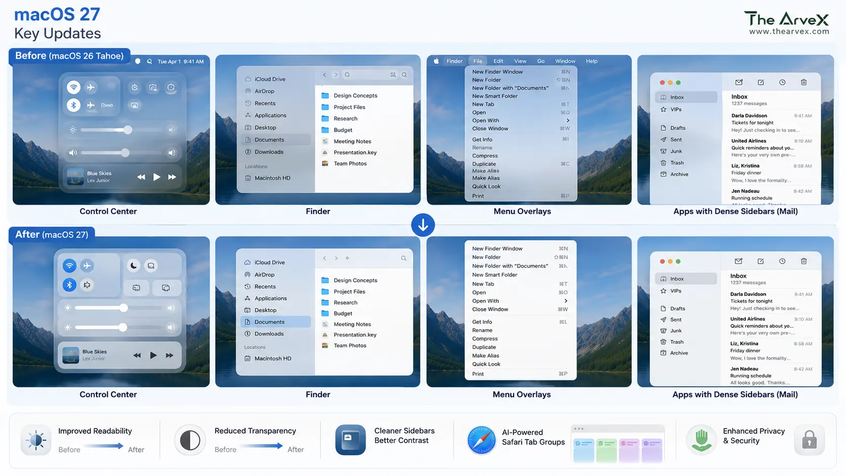Play Blue Skies in After Control Center

coord(153,355)
